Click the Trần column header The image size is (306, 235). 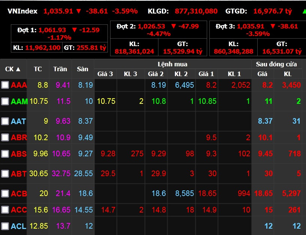click(x=60, y=69)
